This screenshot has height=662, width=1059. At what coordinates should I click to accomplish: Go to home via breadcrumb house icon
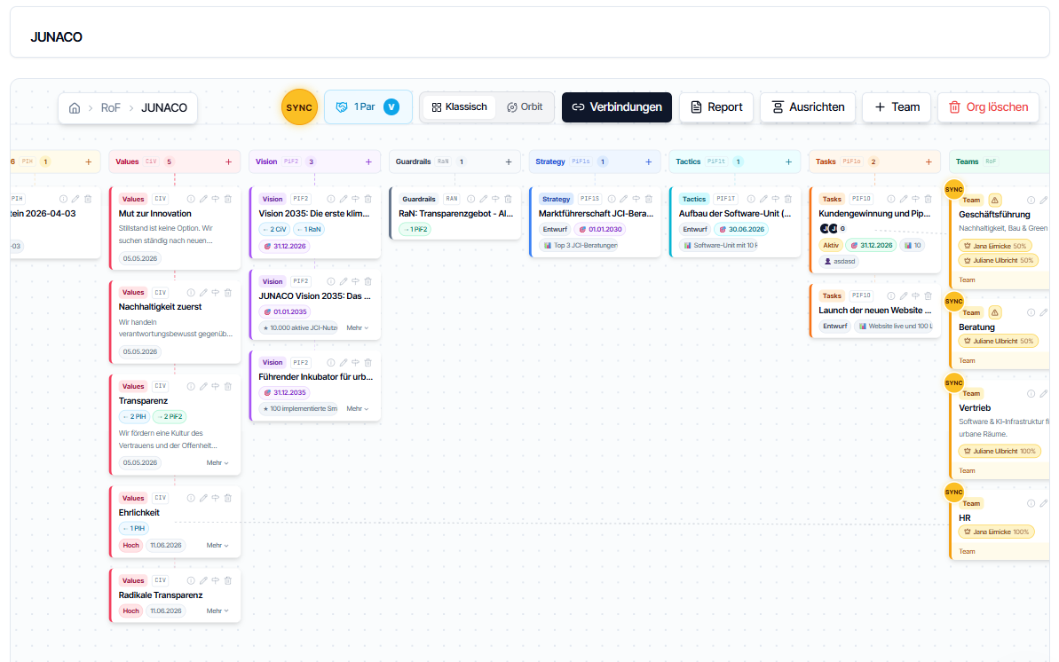(x=75, y=108)
